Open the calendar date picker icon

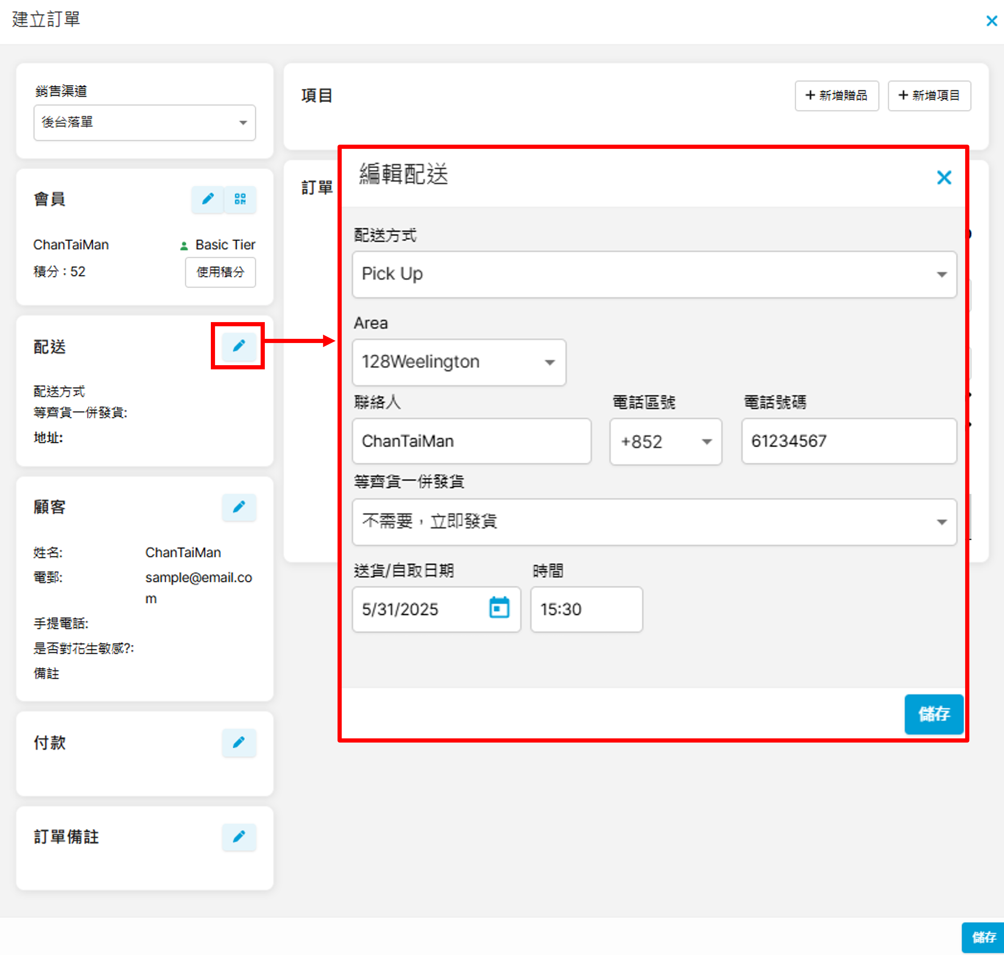click(x=499, y=608)
